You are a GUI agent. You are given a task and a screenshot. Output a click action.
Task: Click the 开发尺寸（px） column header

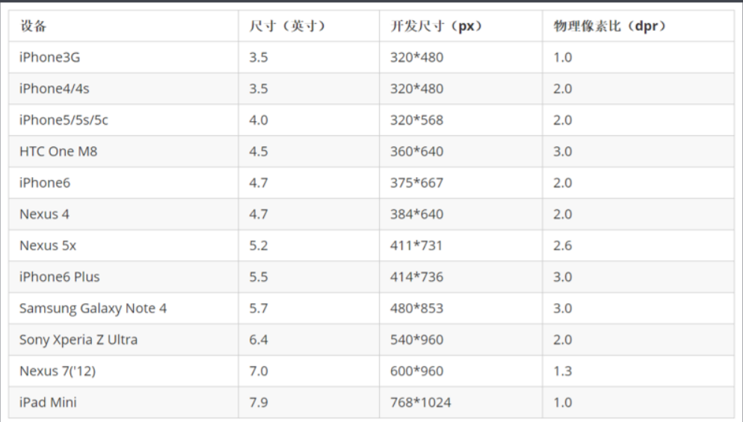tap(460, 26)
